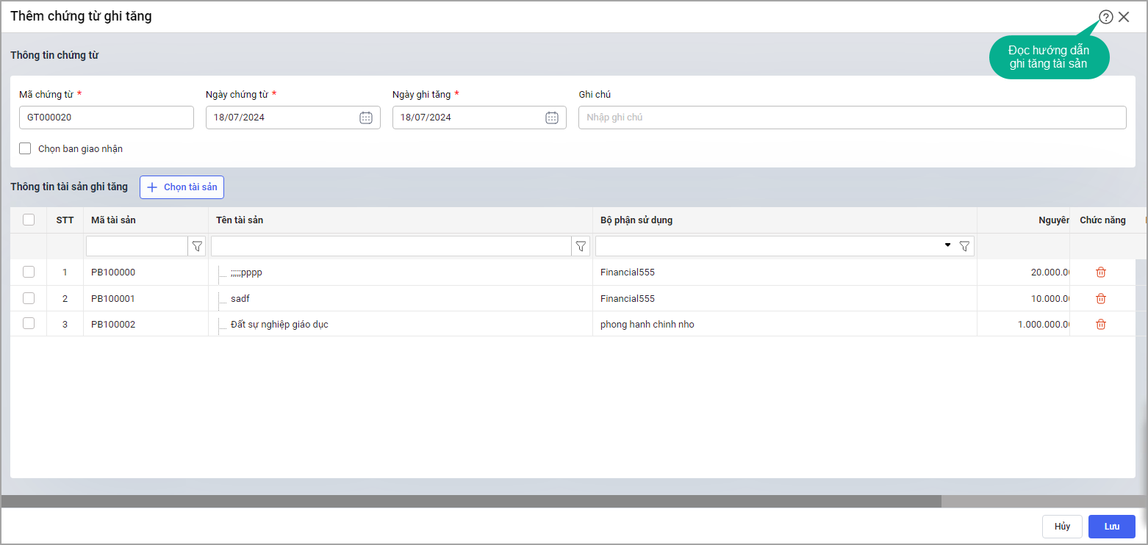The width and height of the screenshot is (1148, 545).
Task: Click the Hủy cancel button
Action: 1062,527
